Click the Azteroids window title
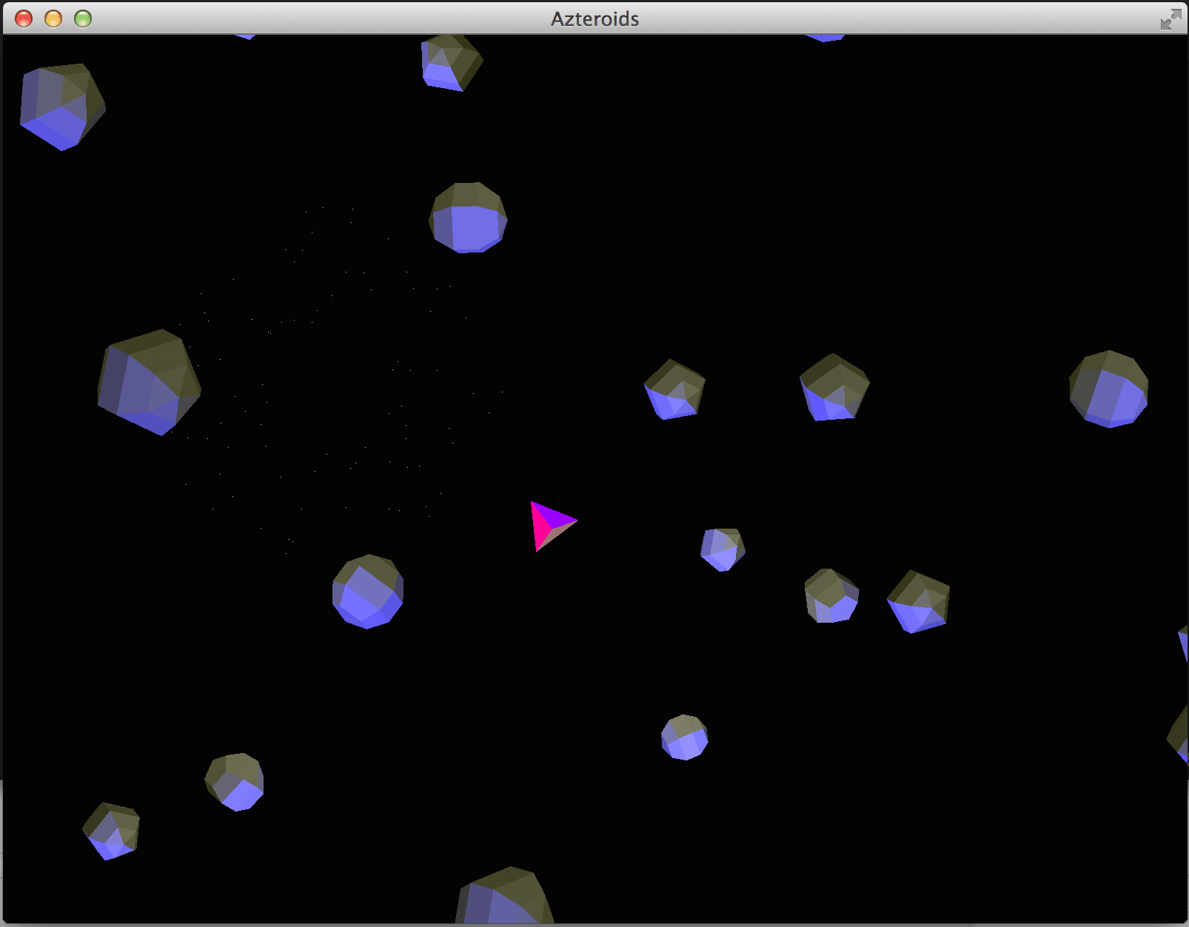1189x927 pixels. (594, 19)
